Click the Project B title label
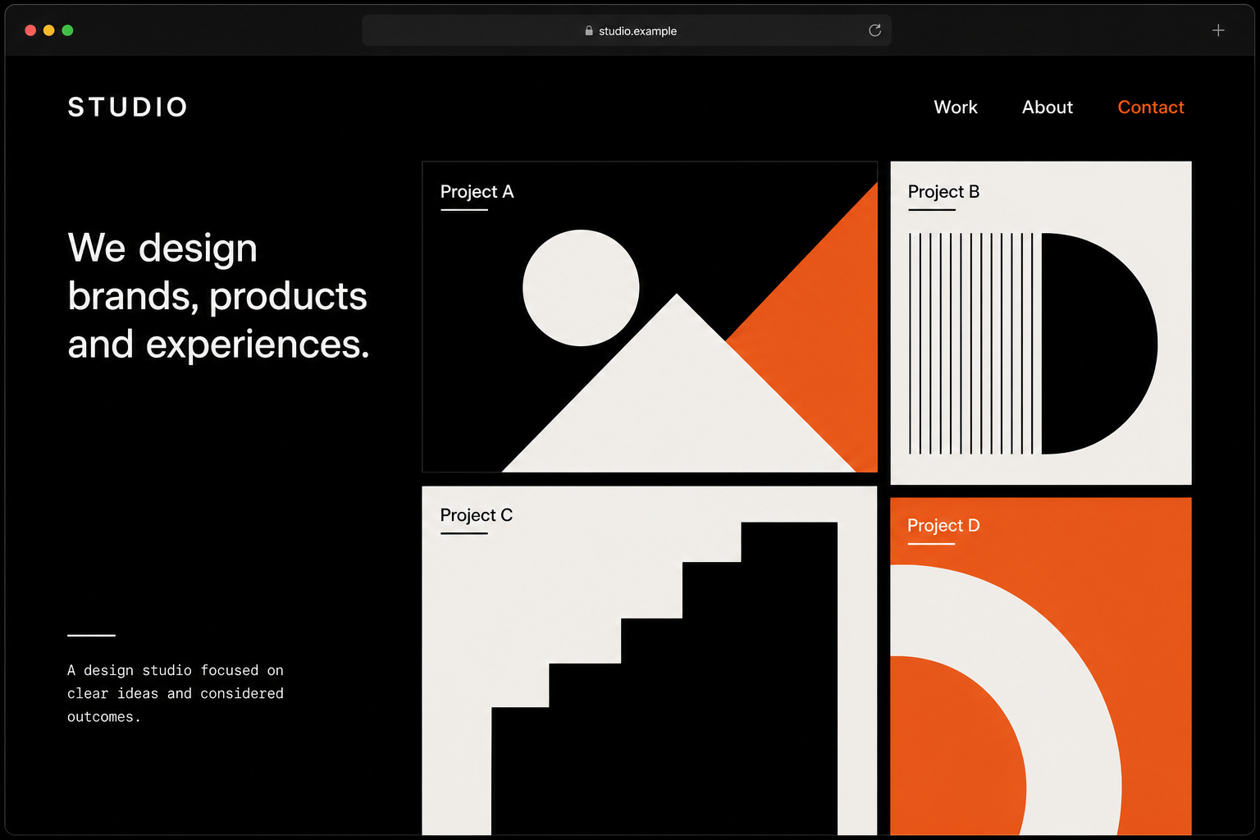 pyautogui.click(x=943, y=192)
